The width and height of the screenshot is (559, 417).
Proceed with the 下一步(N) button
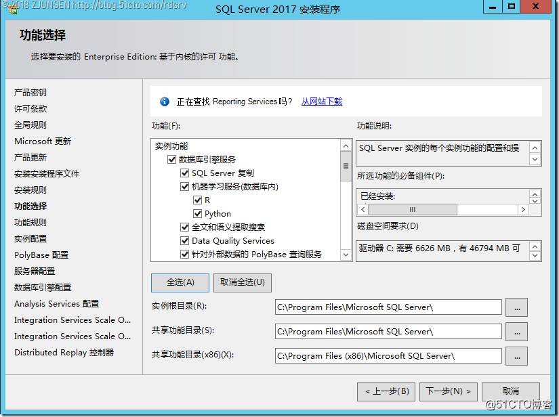coord(448,392)
